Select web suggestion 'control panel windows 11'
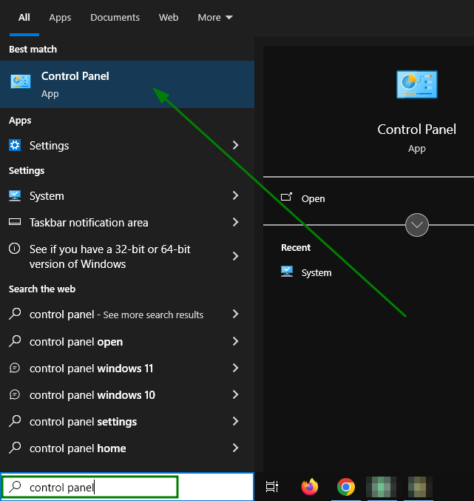Viewport: 474px width, 501px height. (x=127, y=369)
